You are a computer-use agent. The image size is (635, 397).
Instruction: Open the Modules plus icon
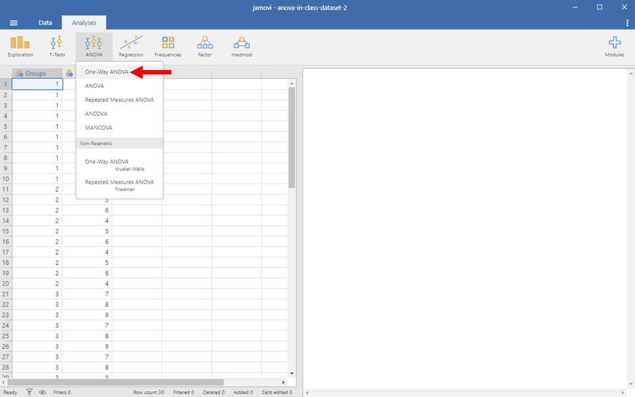(x=614, y=46)
